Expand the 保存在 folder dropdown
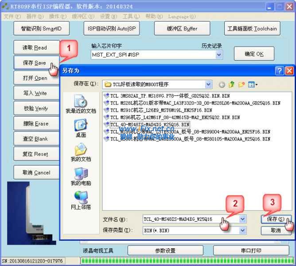Image resolution: width=296 pixels, height=266 pixels. coord(208,84)
